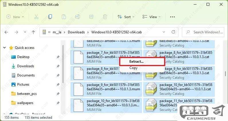The height and width of the screenshot is (121, 228).
Task: Expand the address bar history chevron
Action: pos(164,32)
